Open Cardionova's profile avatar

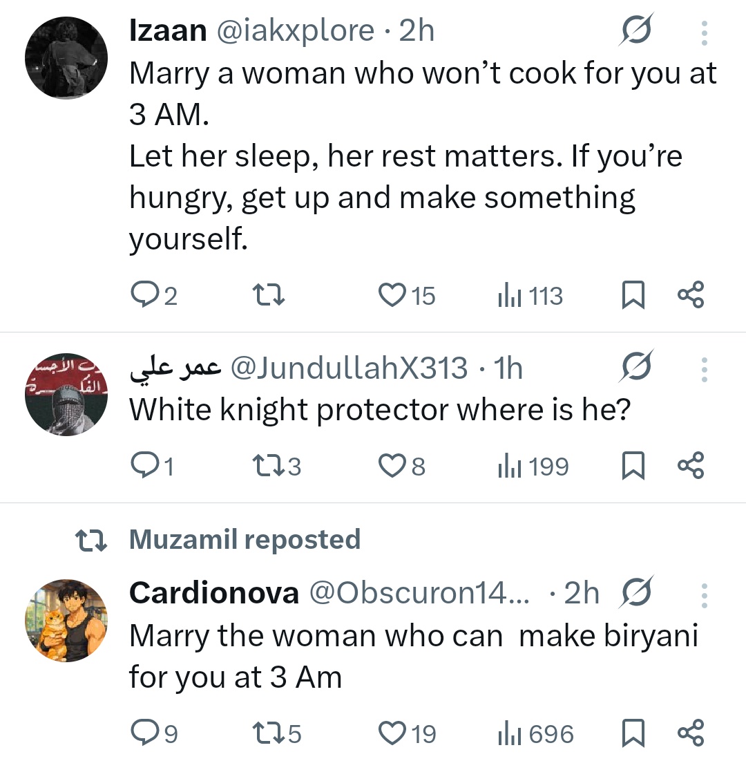(x=66, y=620)
